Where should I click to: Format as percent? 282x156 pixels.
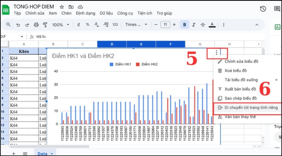tap(87, 25)
